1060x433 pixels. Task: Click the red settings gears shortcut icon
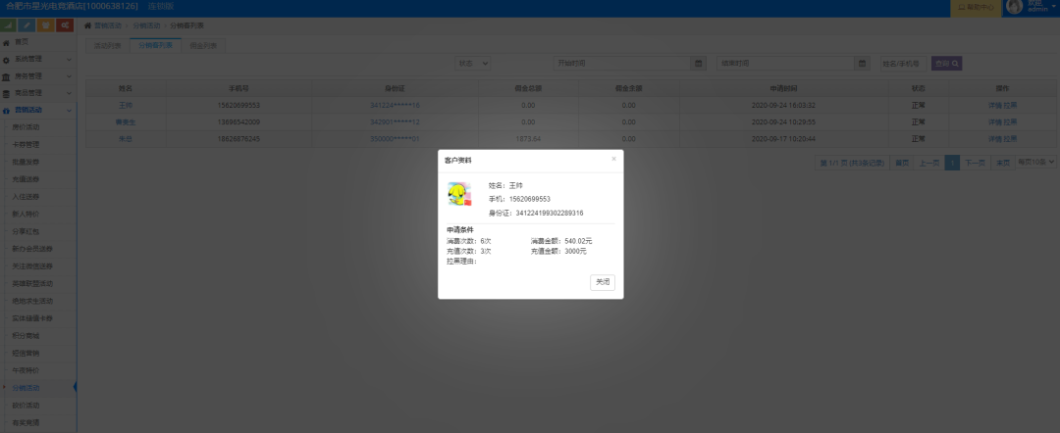[x=65, y=25]
